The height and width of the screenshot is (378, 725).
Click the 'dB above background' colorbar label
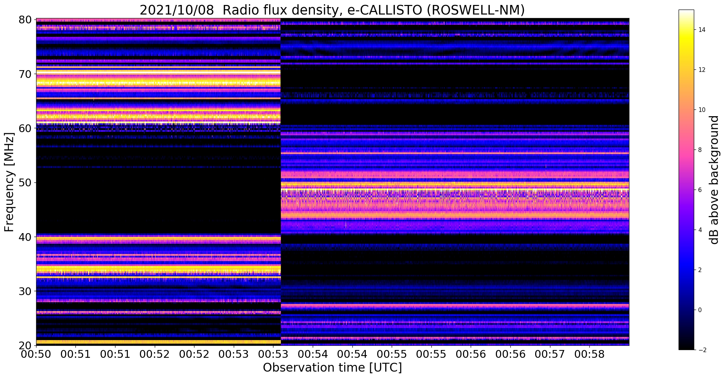[714, 180]
